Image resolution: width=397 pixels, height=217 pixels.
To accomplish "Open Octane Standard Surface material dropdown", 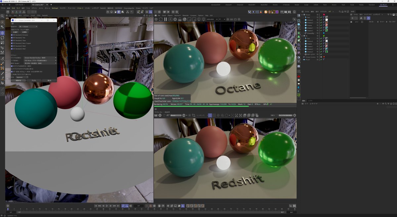I will (40, 58).
